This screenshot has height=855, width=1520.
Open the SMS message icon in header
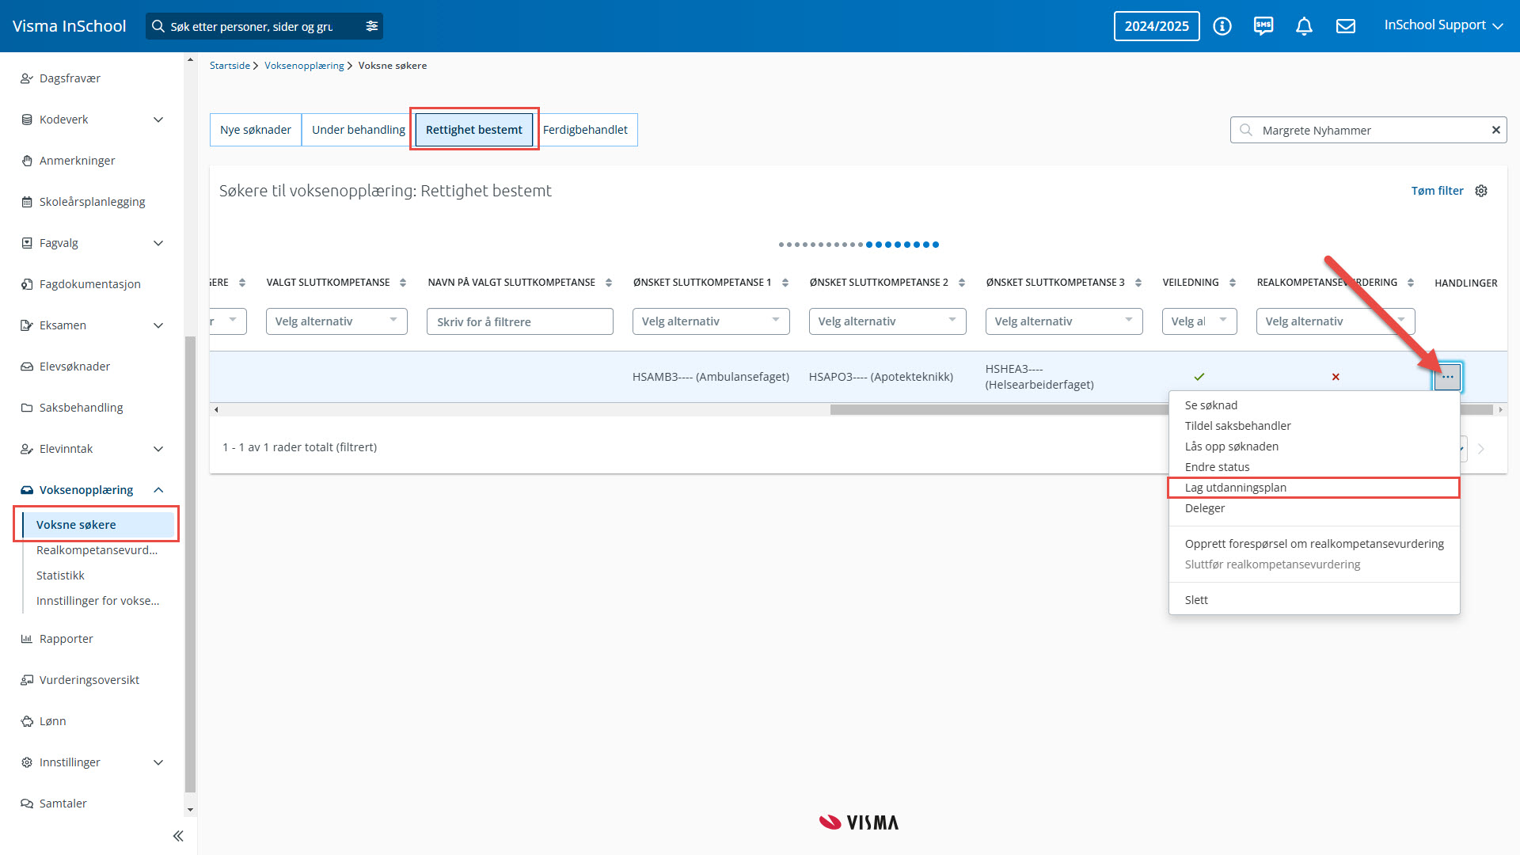click(1263, 26)
